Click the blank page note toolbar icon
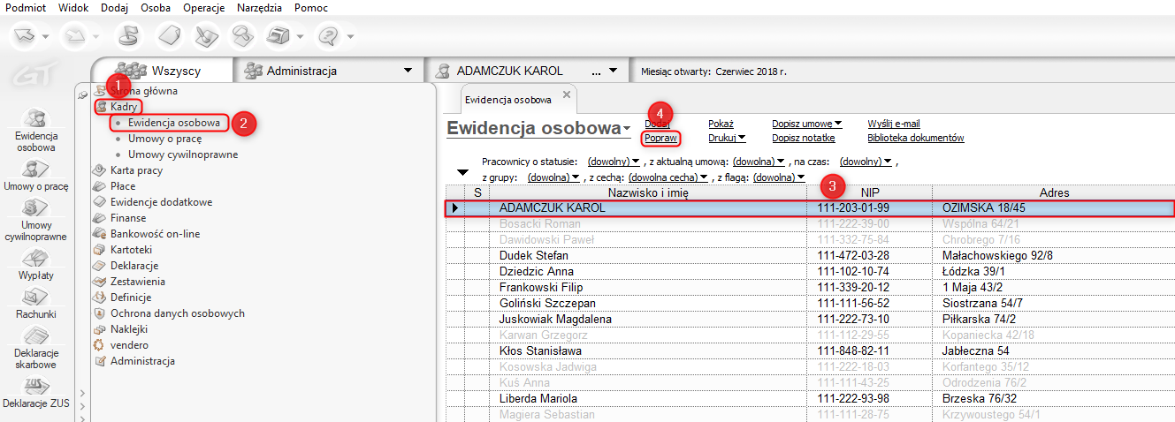The height and width of the screenshot is (422, 1175). coord(168,36)
